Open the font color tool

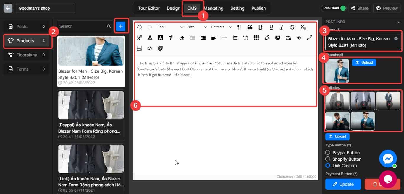pos(150,38)
